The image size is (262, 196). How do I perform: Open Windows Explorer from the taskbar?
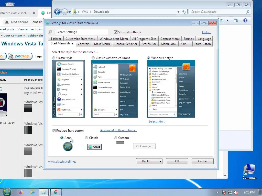point(43,192)
